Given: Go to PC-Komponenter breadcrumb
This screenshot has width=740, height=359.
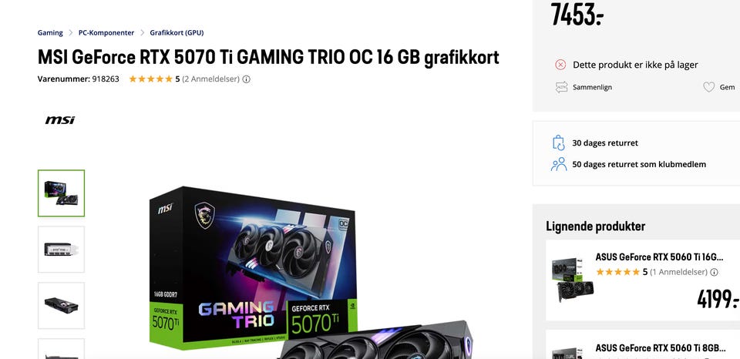Looking at the screenshot, I should tap(106, 32).
